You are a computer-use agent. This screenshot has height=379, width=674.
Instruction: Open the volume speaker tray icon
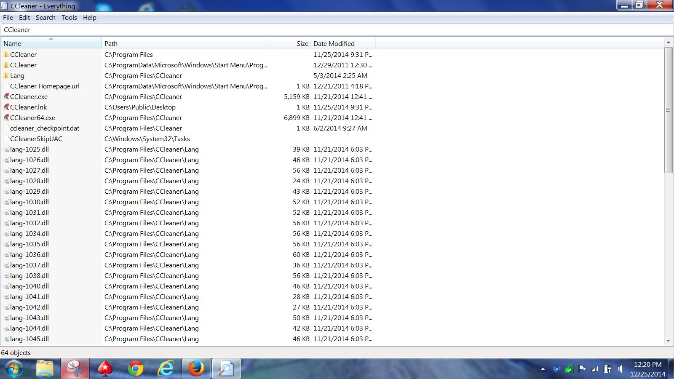(620, 369)
